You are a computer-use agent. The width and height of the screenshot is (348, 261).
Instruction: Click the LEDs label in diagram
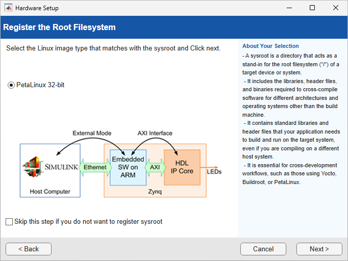coord(214,172)
